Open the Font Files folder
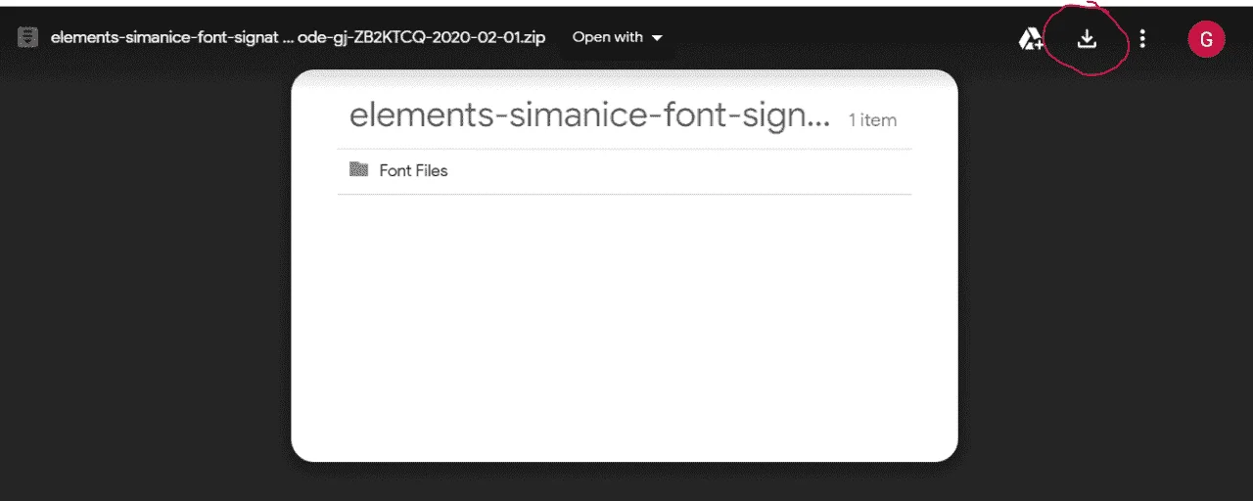 (625, 170)
